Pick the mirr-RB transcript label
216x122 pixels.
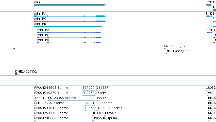pos(40,24)
